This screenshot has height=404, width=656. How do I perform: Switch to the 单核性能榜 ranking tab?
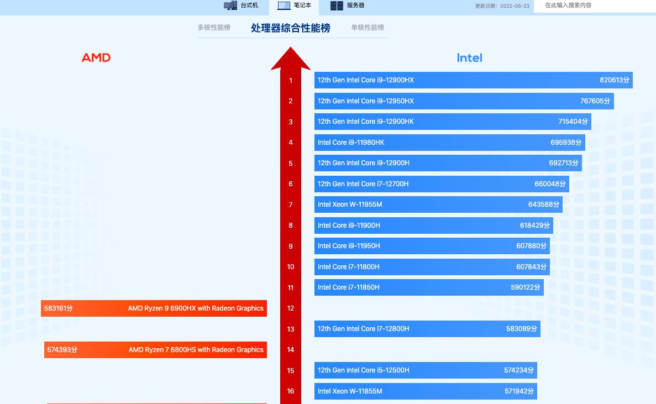pyautogui.click(x=366, y=27)
